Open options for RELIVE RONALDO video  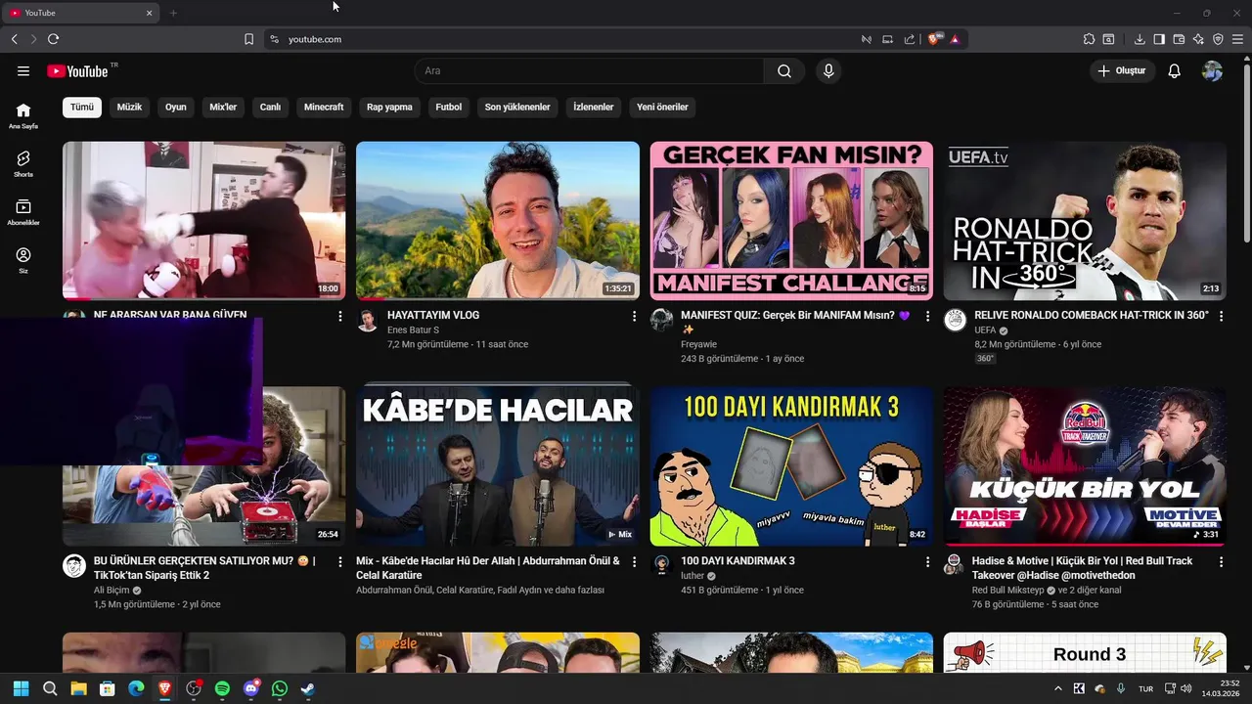click(x=1221, y=317)
